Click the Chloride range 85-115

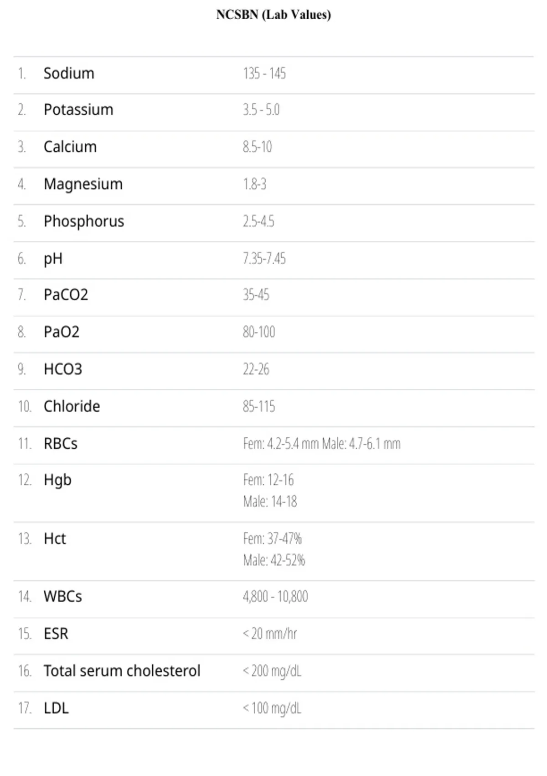coord(259,406)
